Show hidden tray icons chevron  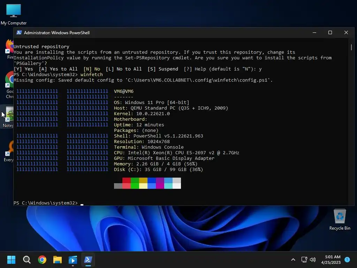click(x=293, y=260)
